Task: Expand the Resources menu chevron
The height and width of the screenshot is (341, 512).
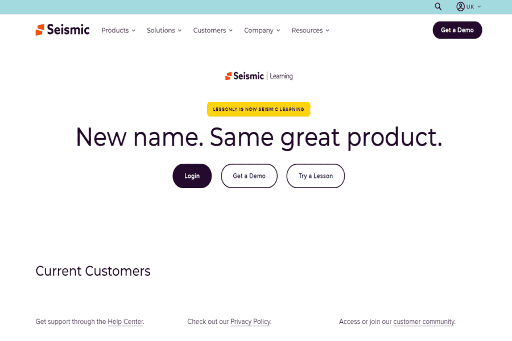Action: [327, 30]
